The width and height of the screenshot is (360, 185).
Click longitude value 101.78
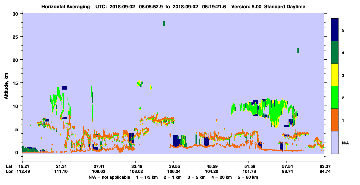point(249,171)
